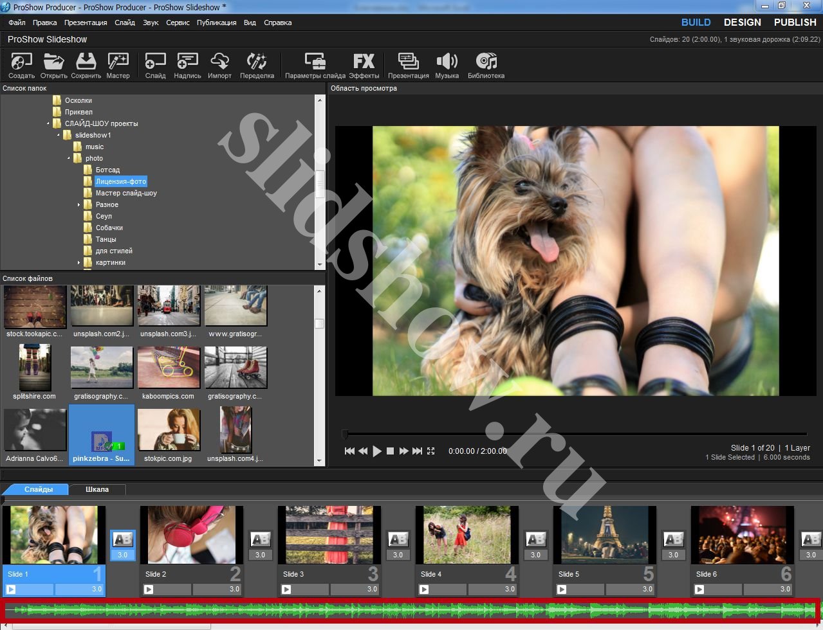Select the Танцы folder
This screenshot has width=823, height=630.
106,239
